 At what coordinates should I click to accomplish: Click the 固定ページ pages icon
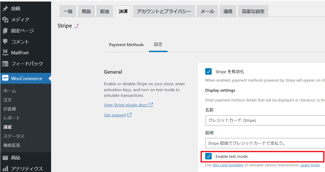[x=5, y=31]
